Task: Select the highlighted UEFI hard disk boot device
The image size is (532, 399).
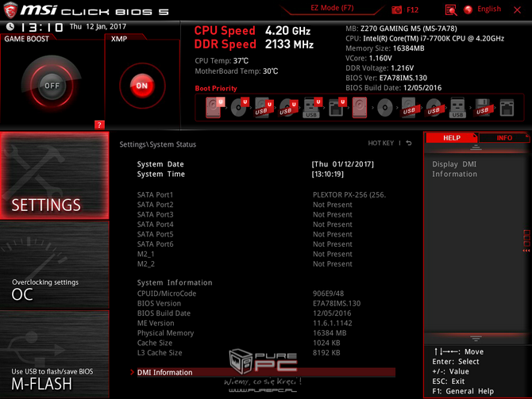Action: [x=214, y=107]
